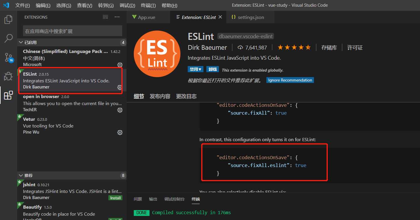This screenshot has width=420, height=220.
Task: Close the Extension: ESLint tab
Action: point(220,17)
